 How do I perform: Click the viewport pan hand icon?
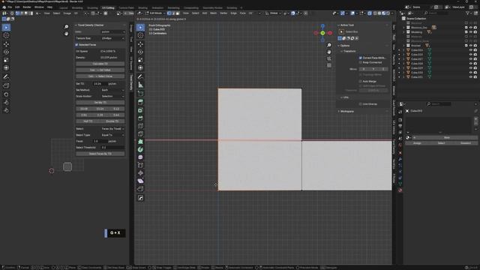coord(329,52)
